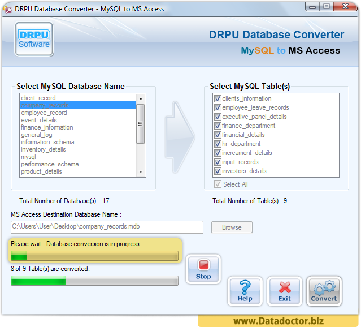Viewport: 361px width, 327px height.
Task: Uncheck financial_details table checkbox
Action: [218, 135]
